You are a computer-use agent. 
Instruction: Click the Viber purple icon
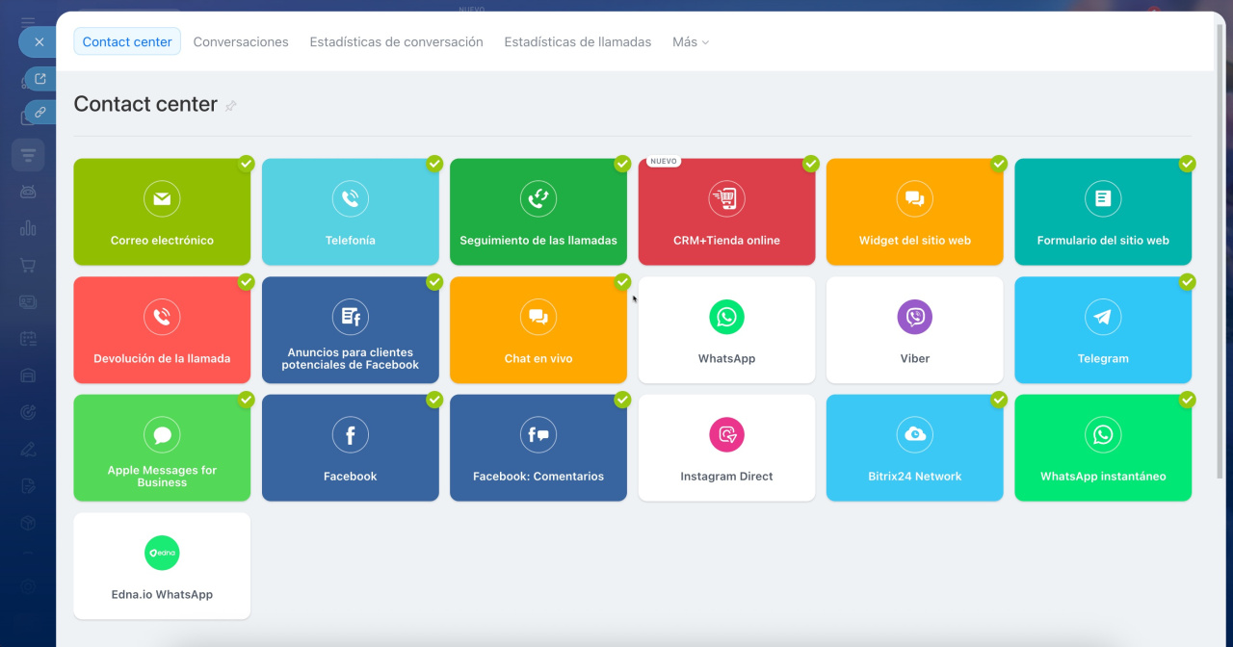tap(914, 317)
